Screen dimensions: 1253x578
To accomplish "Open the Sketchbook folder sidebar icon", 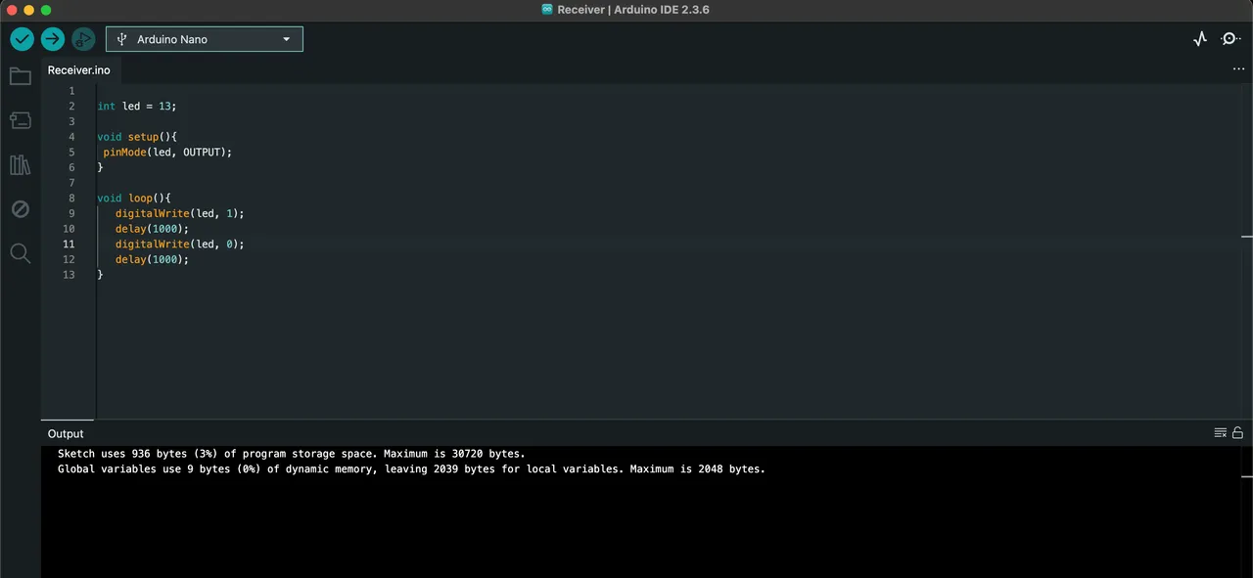I will (x=20, y=76).
